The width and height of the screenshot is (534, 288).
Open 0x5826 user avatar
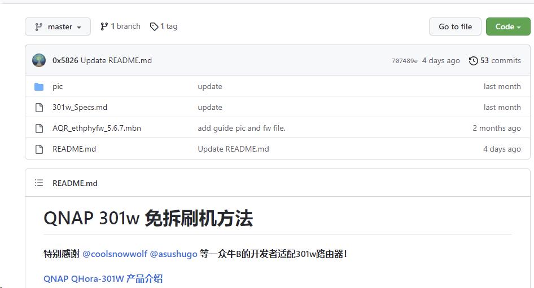(x=39, y=60)
